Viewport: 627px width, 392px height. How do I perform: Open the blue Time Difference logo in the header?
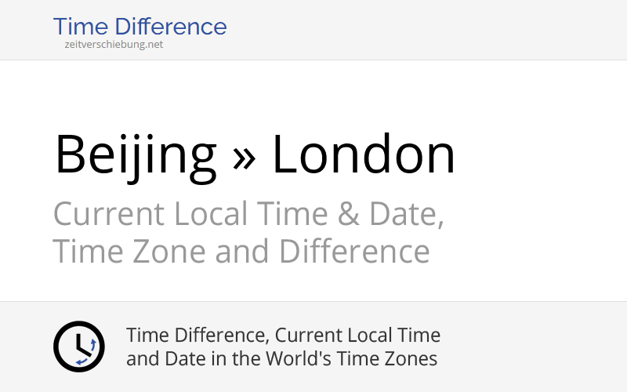coord(140,27)
